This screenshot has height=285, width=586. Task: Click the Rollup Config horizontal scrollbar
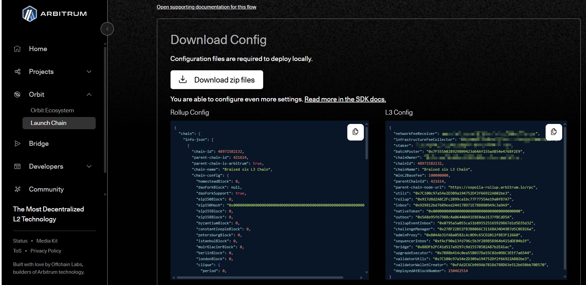point(260,277)
